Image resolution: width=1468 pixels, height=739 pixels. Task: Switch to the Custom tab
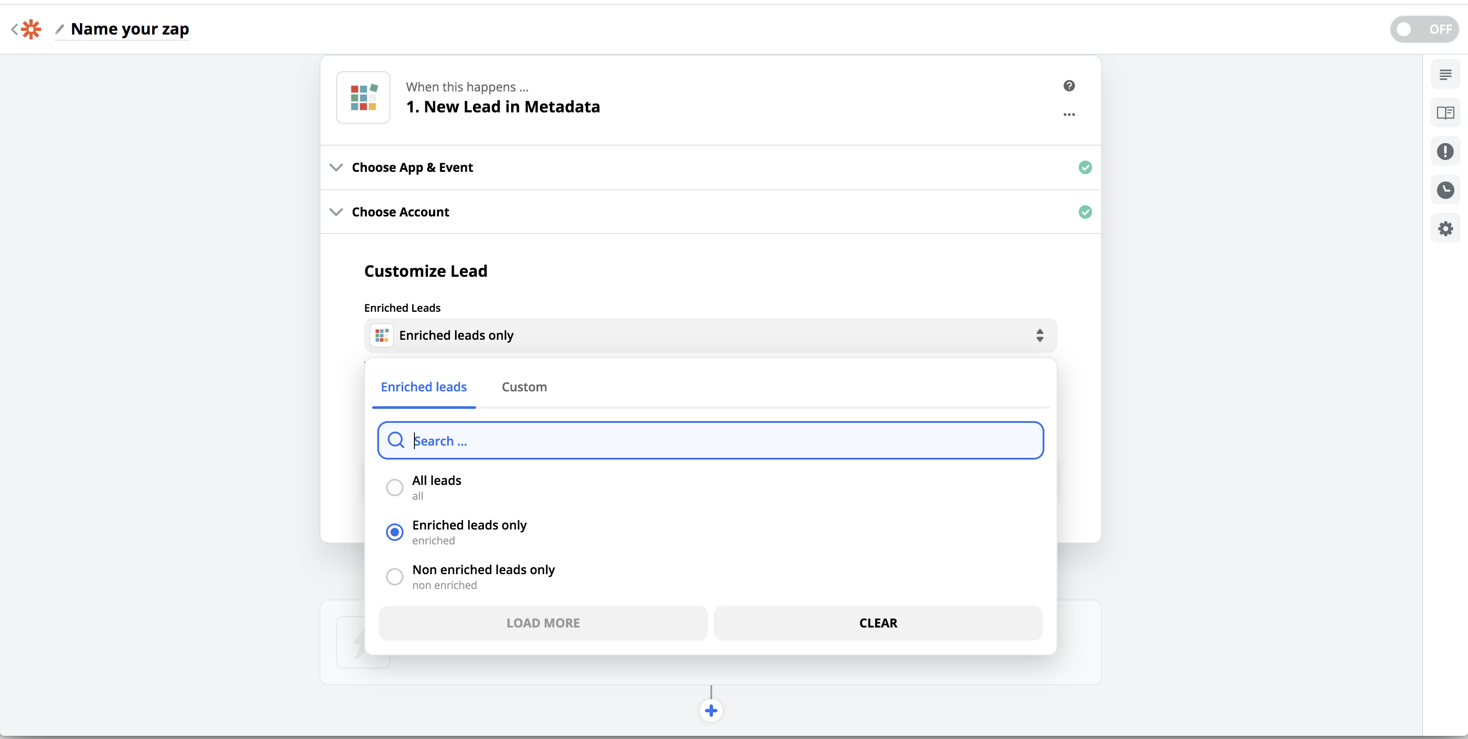click(524, 387)
